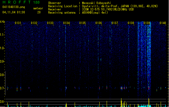
Task: Click the 0.6 kHz axis label
Action: [2, 102]
